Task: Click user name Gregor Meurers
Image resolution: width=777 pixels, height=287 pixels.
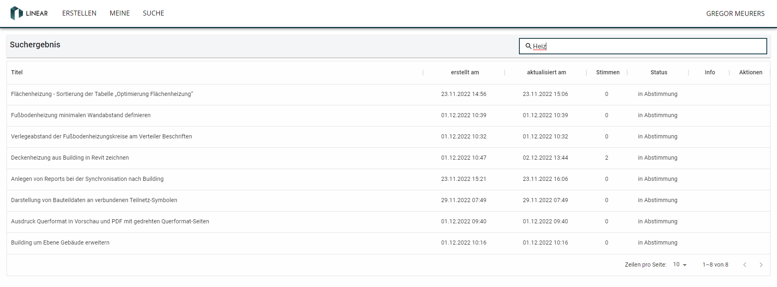Action: pyautogui.click(x=735, y=13)
